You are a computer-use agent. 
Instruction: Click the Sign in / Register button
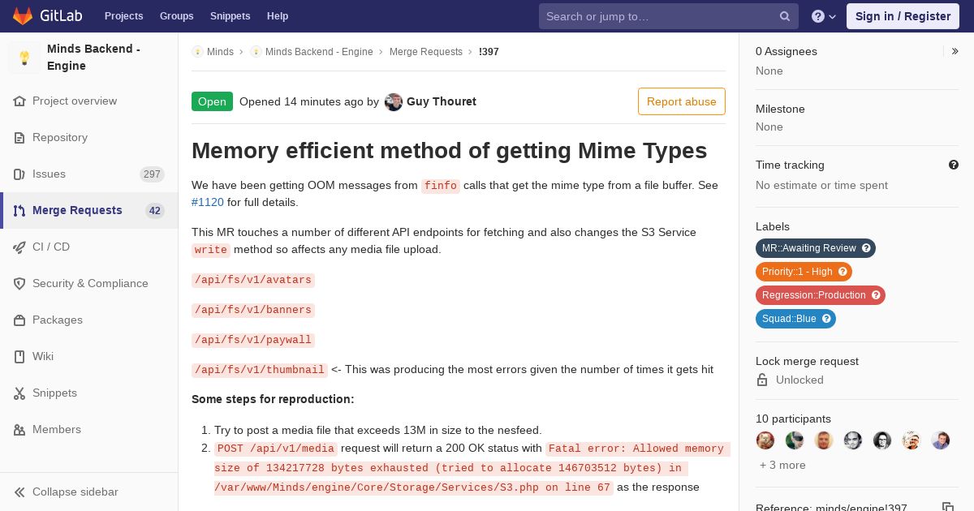[903, 16]
